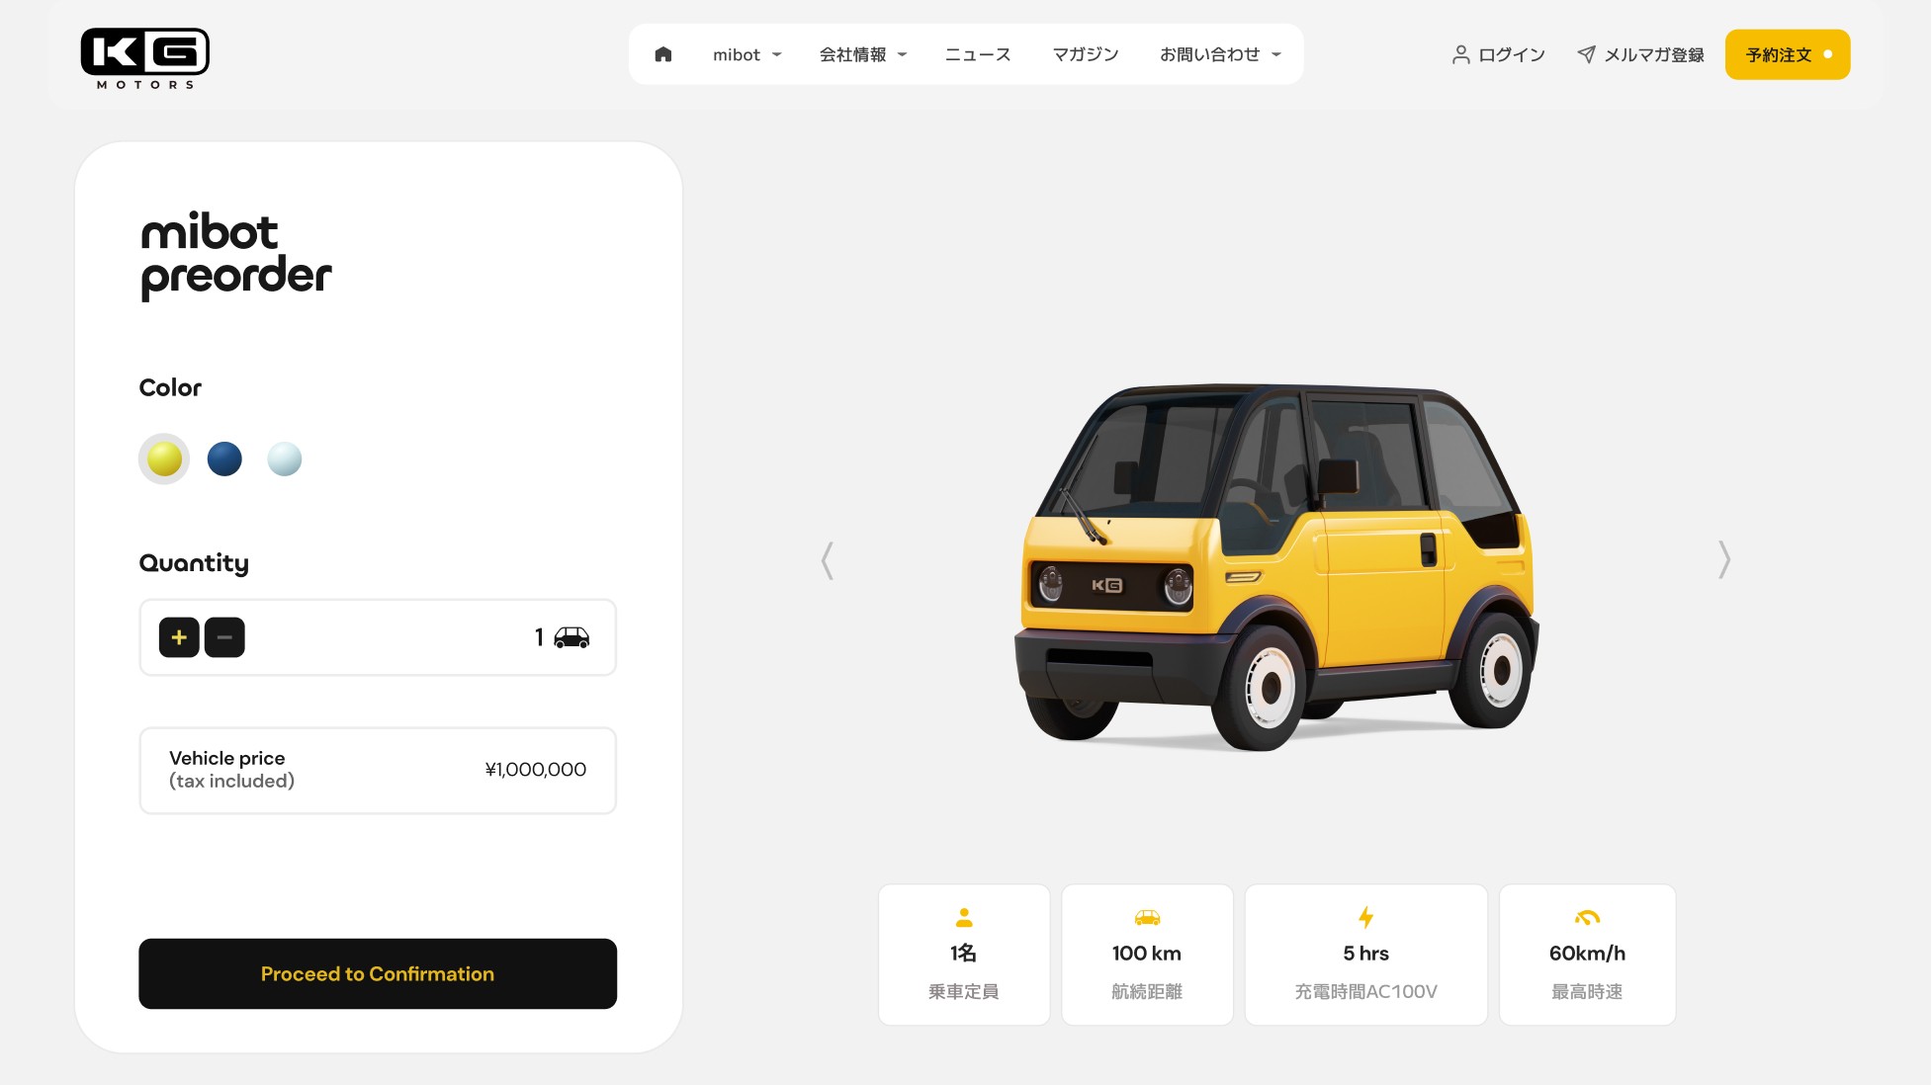Expand the 会社情報 dropdown menu
The height and width of the screenshot is (1085, 1932).
tap(863, 54)
